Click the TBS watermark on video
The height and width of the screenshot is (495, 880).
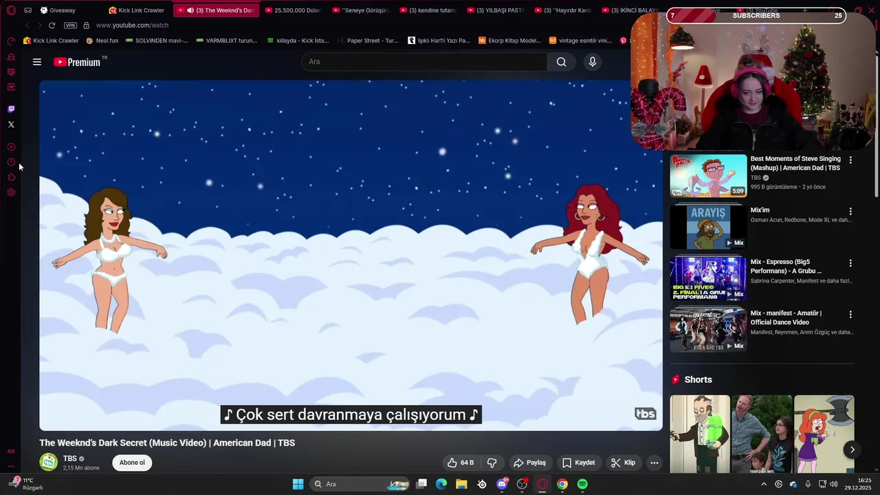pyautogui.click(x=645, y=413)
